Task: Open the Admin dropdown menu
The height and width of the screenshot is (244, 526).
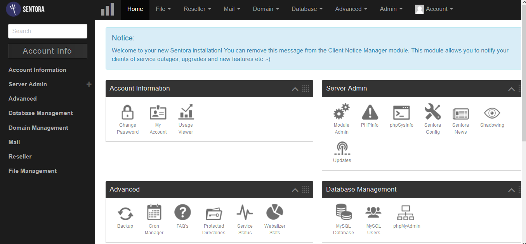Action: click(391, 9)
